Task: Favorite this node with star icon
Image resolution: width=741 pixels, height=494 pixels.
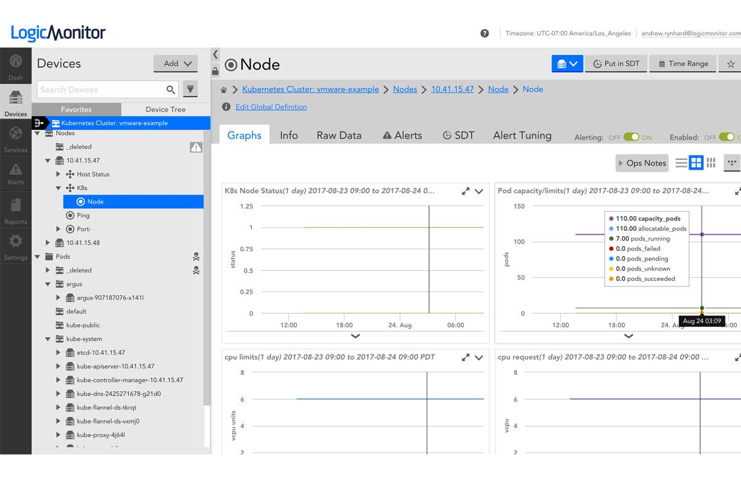Action: click(x=731, y=64)
